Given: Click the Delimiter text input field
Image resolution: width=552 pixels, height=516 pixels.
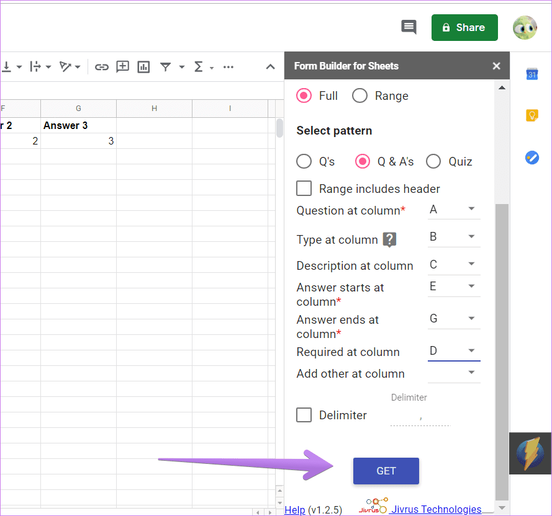Looking at the screenshot, I should coord(420,418).
